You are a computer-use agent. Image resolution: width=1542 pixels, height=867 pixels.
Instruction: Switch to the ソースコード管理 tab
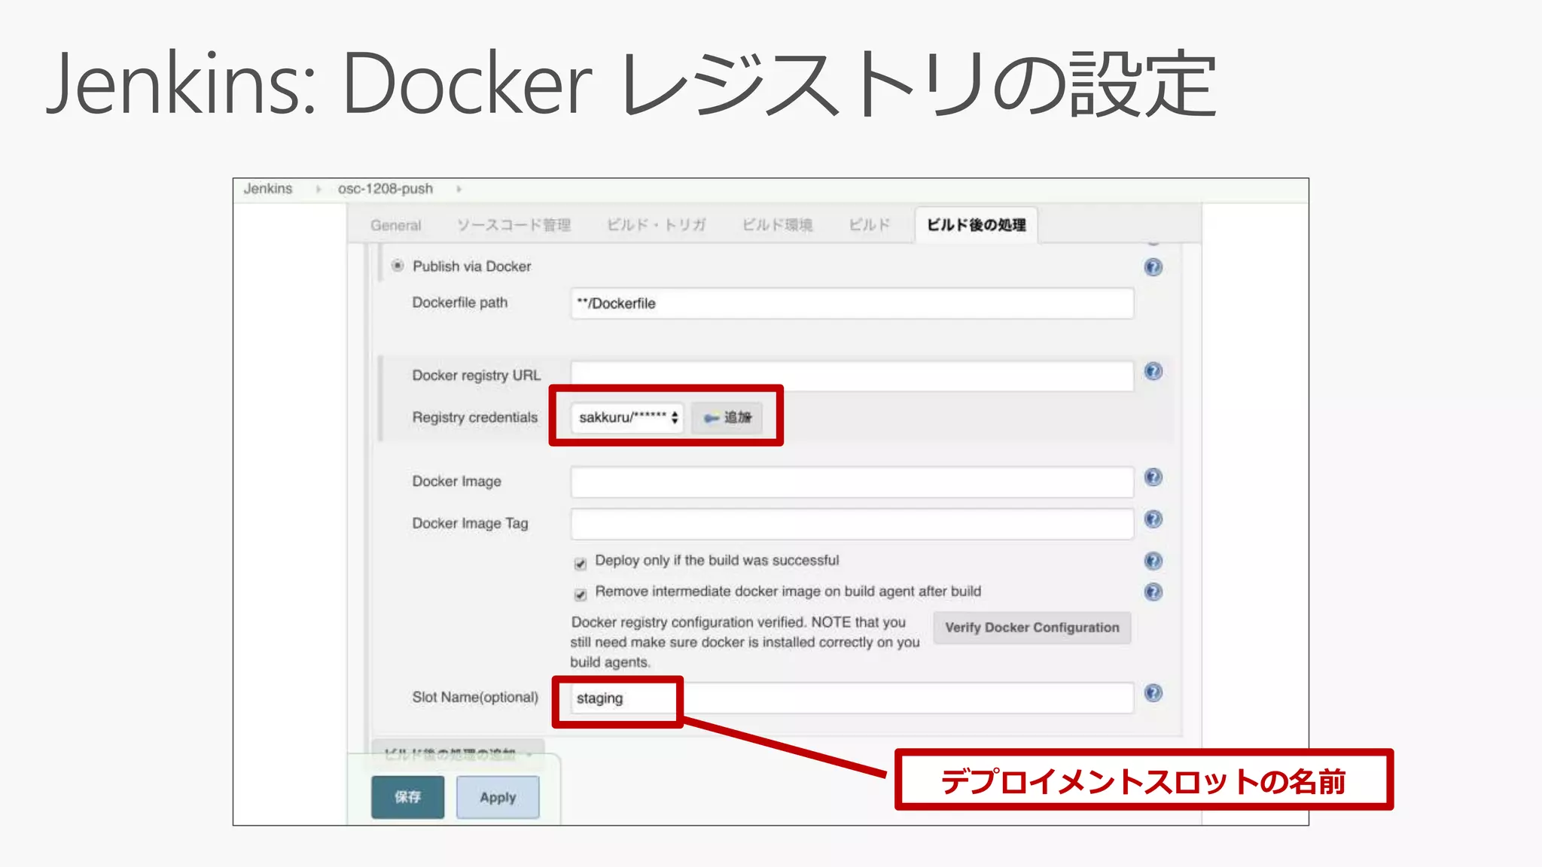click(x=514, y=225)
